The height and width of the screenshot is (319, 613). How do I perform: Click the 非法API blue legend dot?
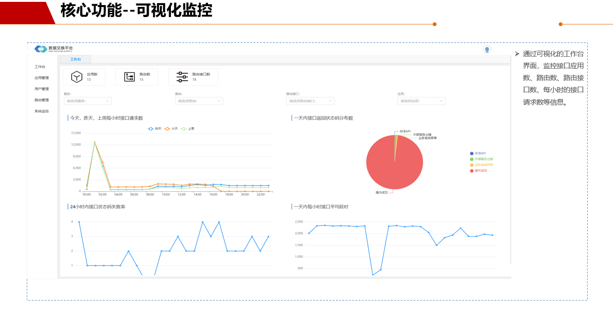472,154
